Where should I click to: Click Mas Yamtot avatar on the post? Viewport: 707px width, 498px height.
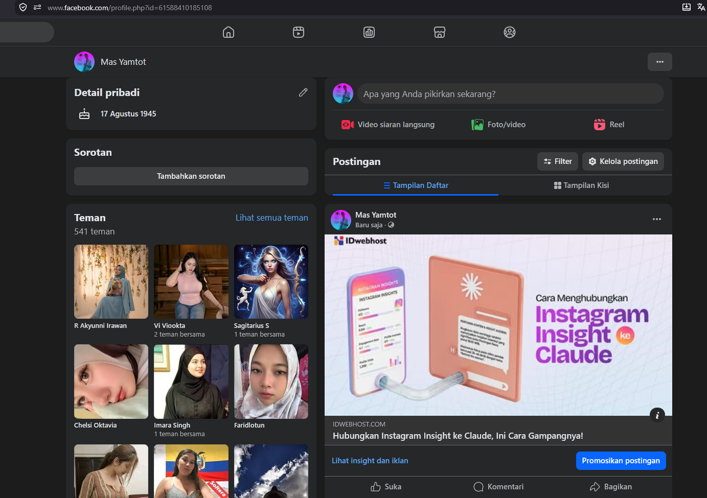[x=341, y=220]
